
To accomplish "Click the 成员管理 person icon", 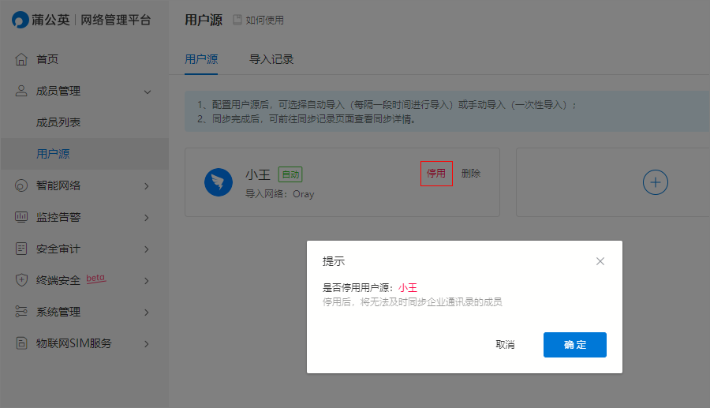I will [x=21, y=91].
